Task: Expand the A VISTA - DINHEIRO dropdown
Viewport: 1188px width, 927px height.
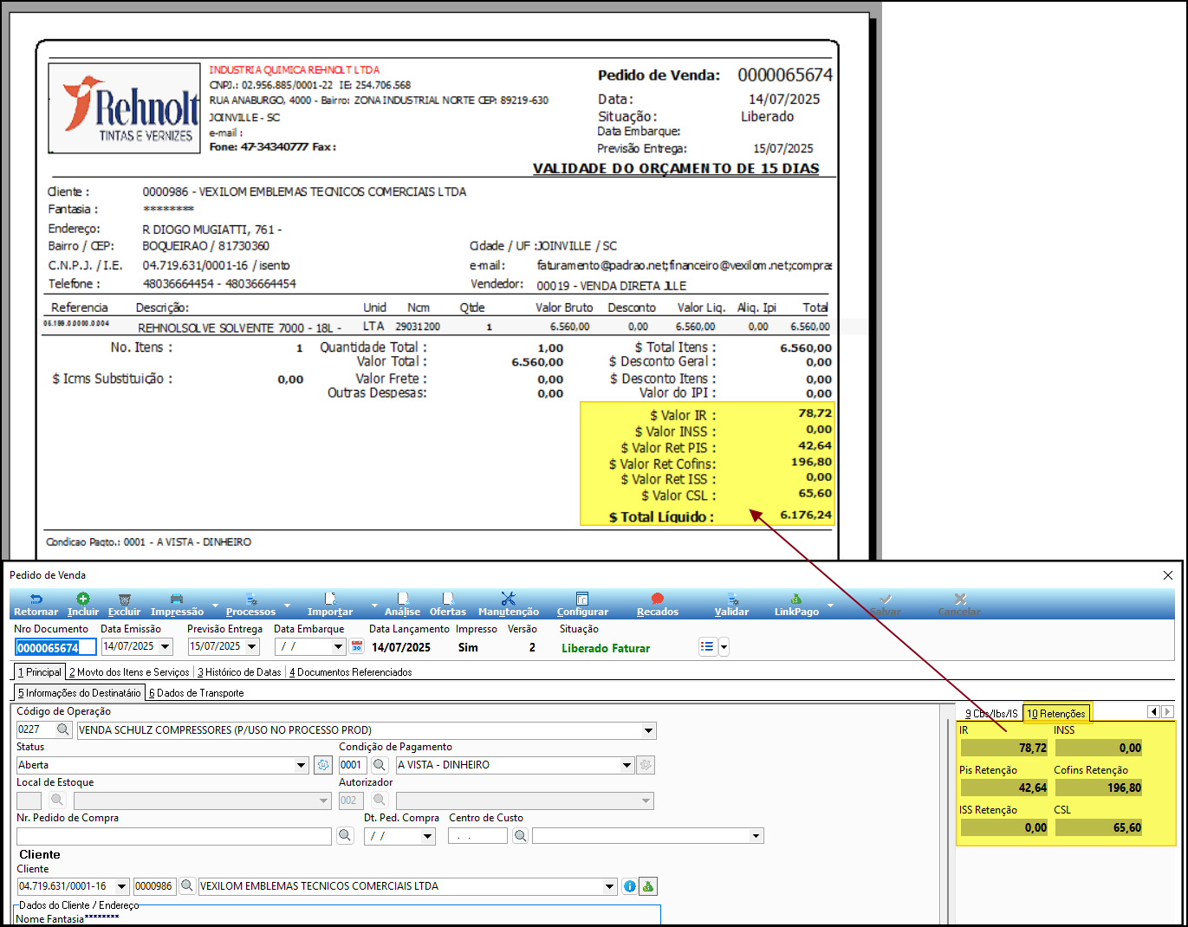Action: click(x=626, y=766)
